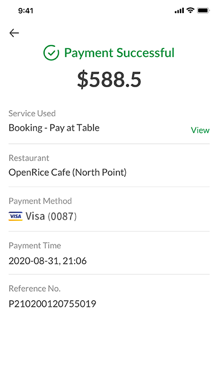Tap the Payment Time label
The width and height of the screenshot is (218, 388).
[x=35, y=245]
